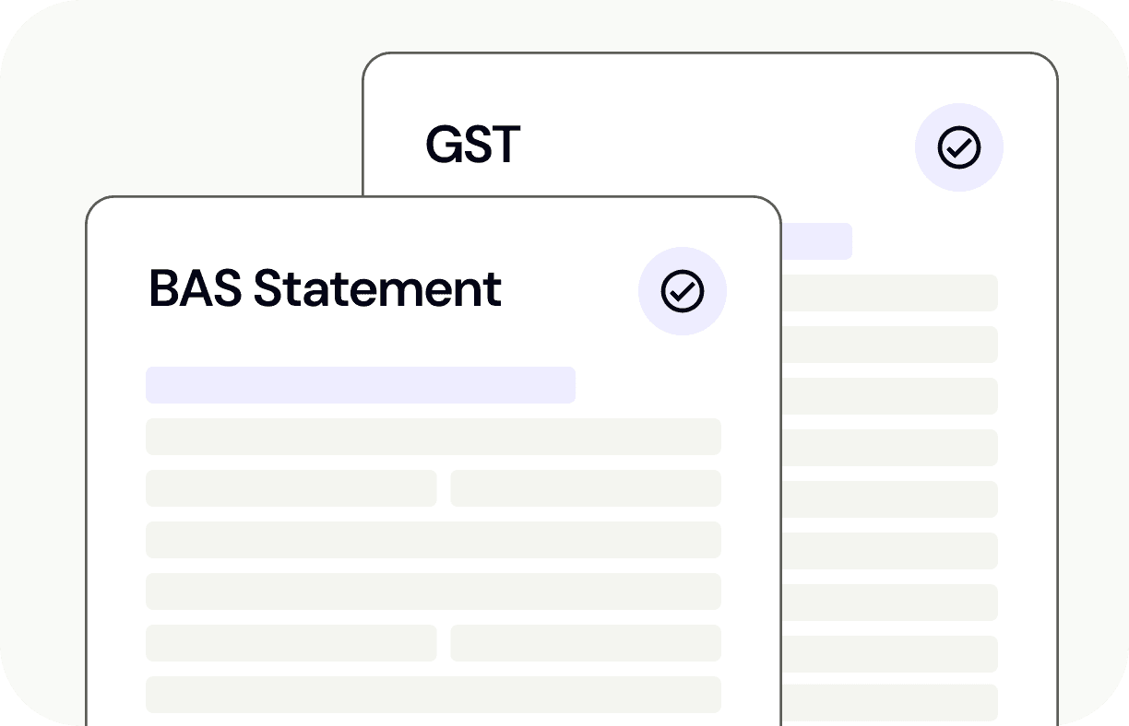This screenshot has height=726, width=1129.
Task: Click the BAS Statement checkmark icon
Action: (682, 291)
